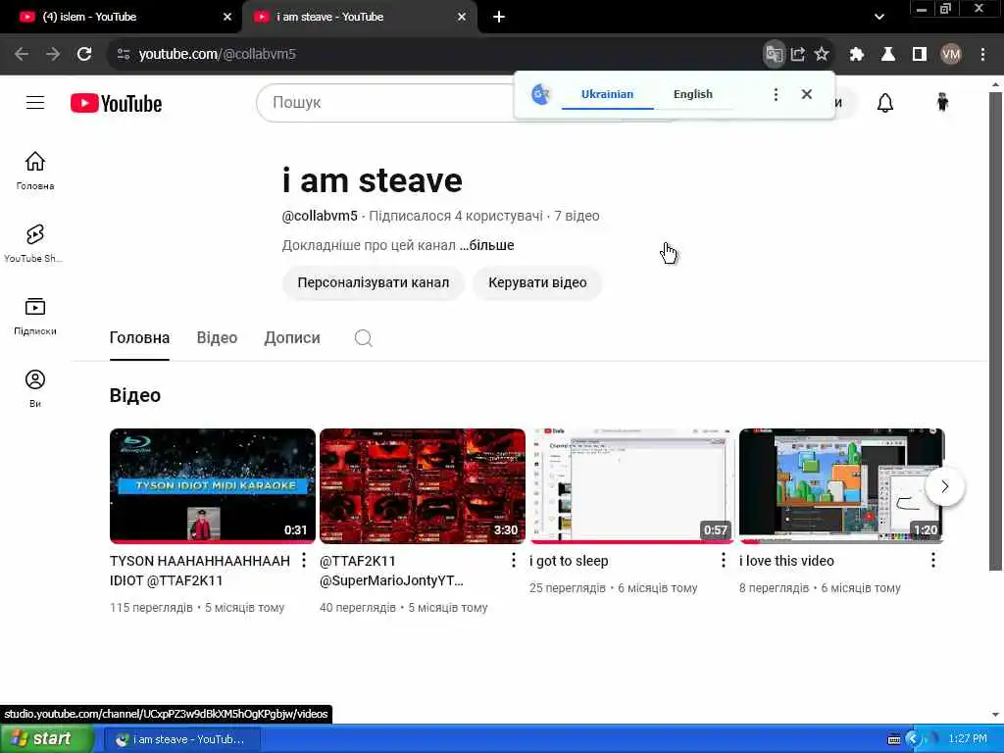
Task: Click the browser back arrow
Action: tap(22, 55)
